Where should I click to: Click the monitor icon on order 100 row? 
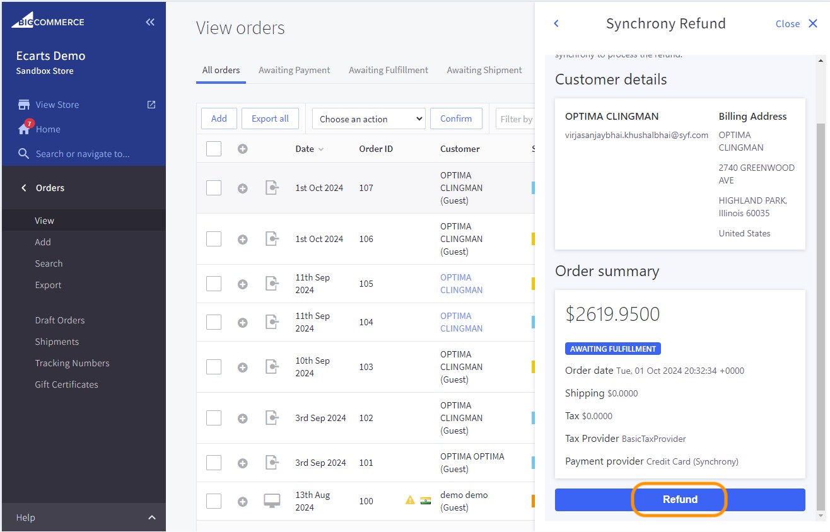(x=272, y=500)
